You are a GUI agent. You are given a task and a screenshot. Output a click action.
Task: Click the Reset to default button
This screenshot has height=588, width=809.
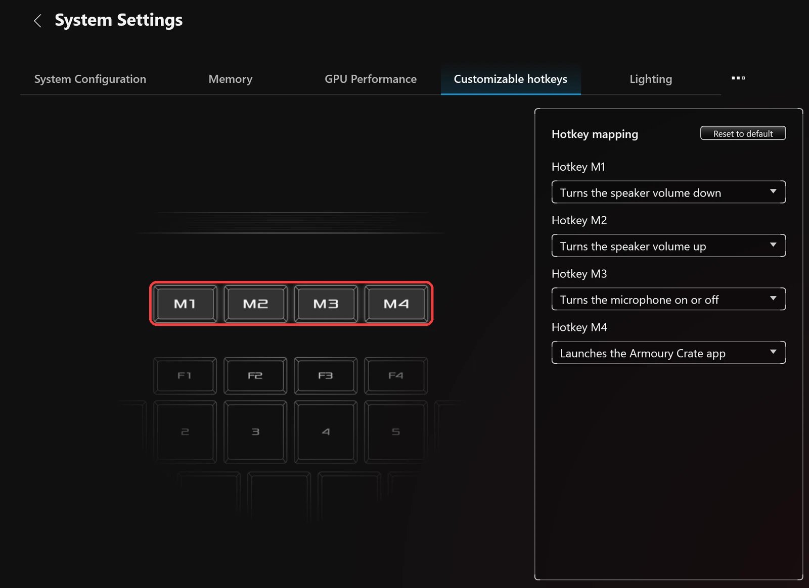[743, 133]
